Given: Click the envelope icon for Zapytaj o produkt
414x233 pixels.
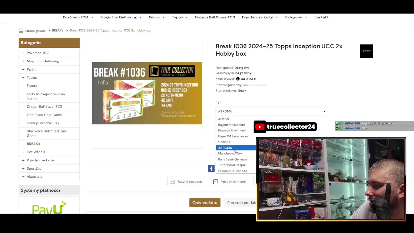Looking at the screenshot, I should (x=172, y=182).
